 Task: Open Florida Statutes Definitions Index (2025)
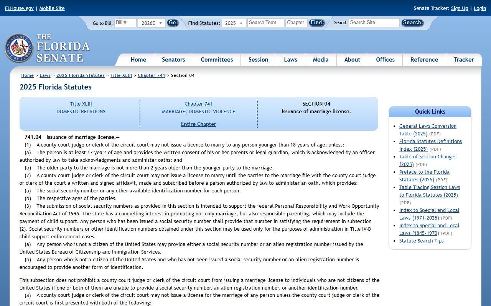click(430, 145)
